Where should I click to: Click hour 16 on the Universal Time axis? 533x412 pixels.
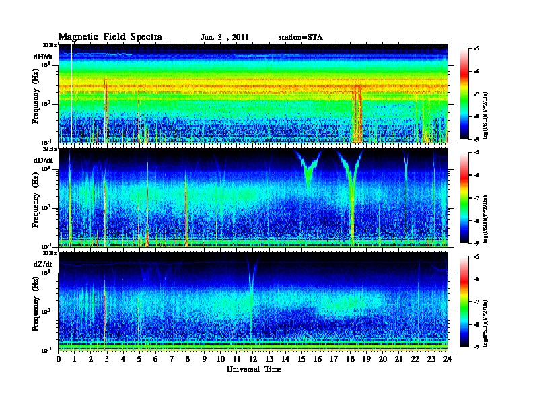(318, 359)
